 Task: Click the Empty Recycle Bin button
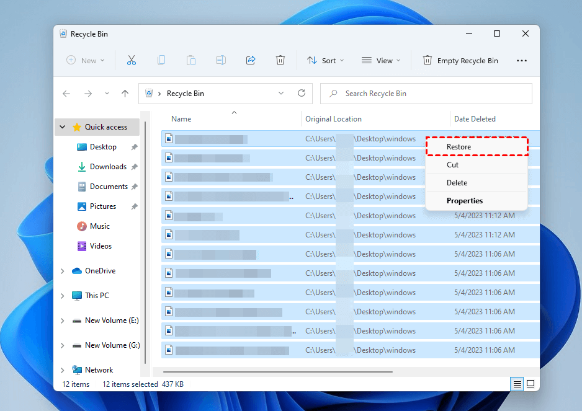point(460,61)
